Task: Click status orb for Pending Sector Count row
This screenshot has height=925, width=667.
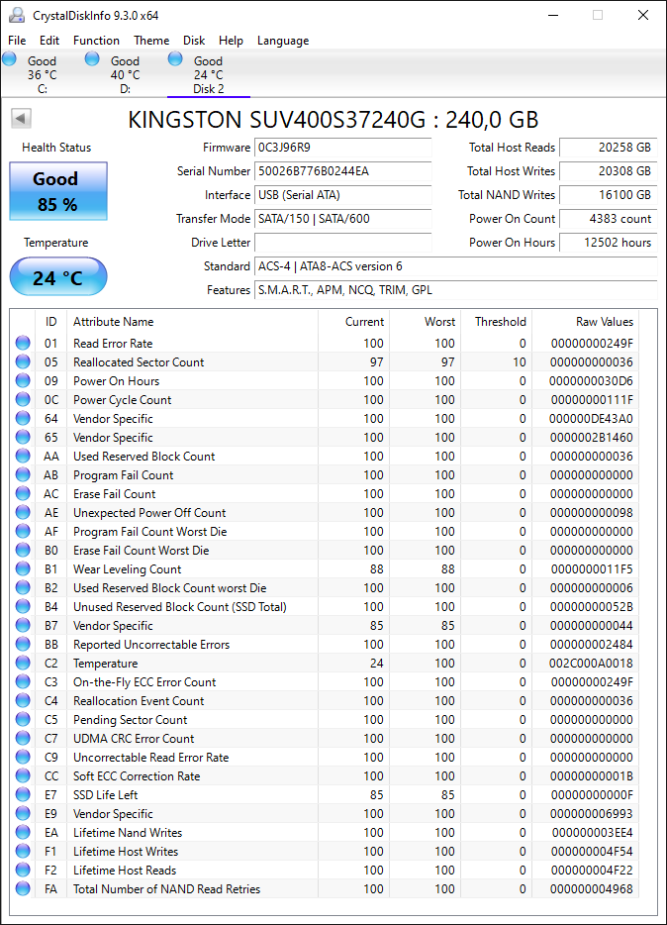Action: click(23, 720)
